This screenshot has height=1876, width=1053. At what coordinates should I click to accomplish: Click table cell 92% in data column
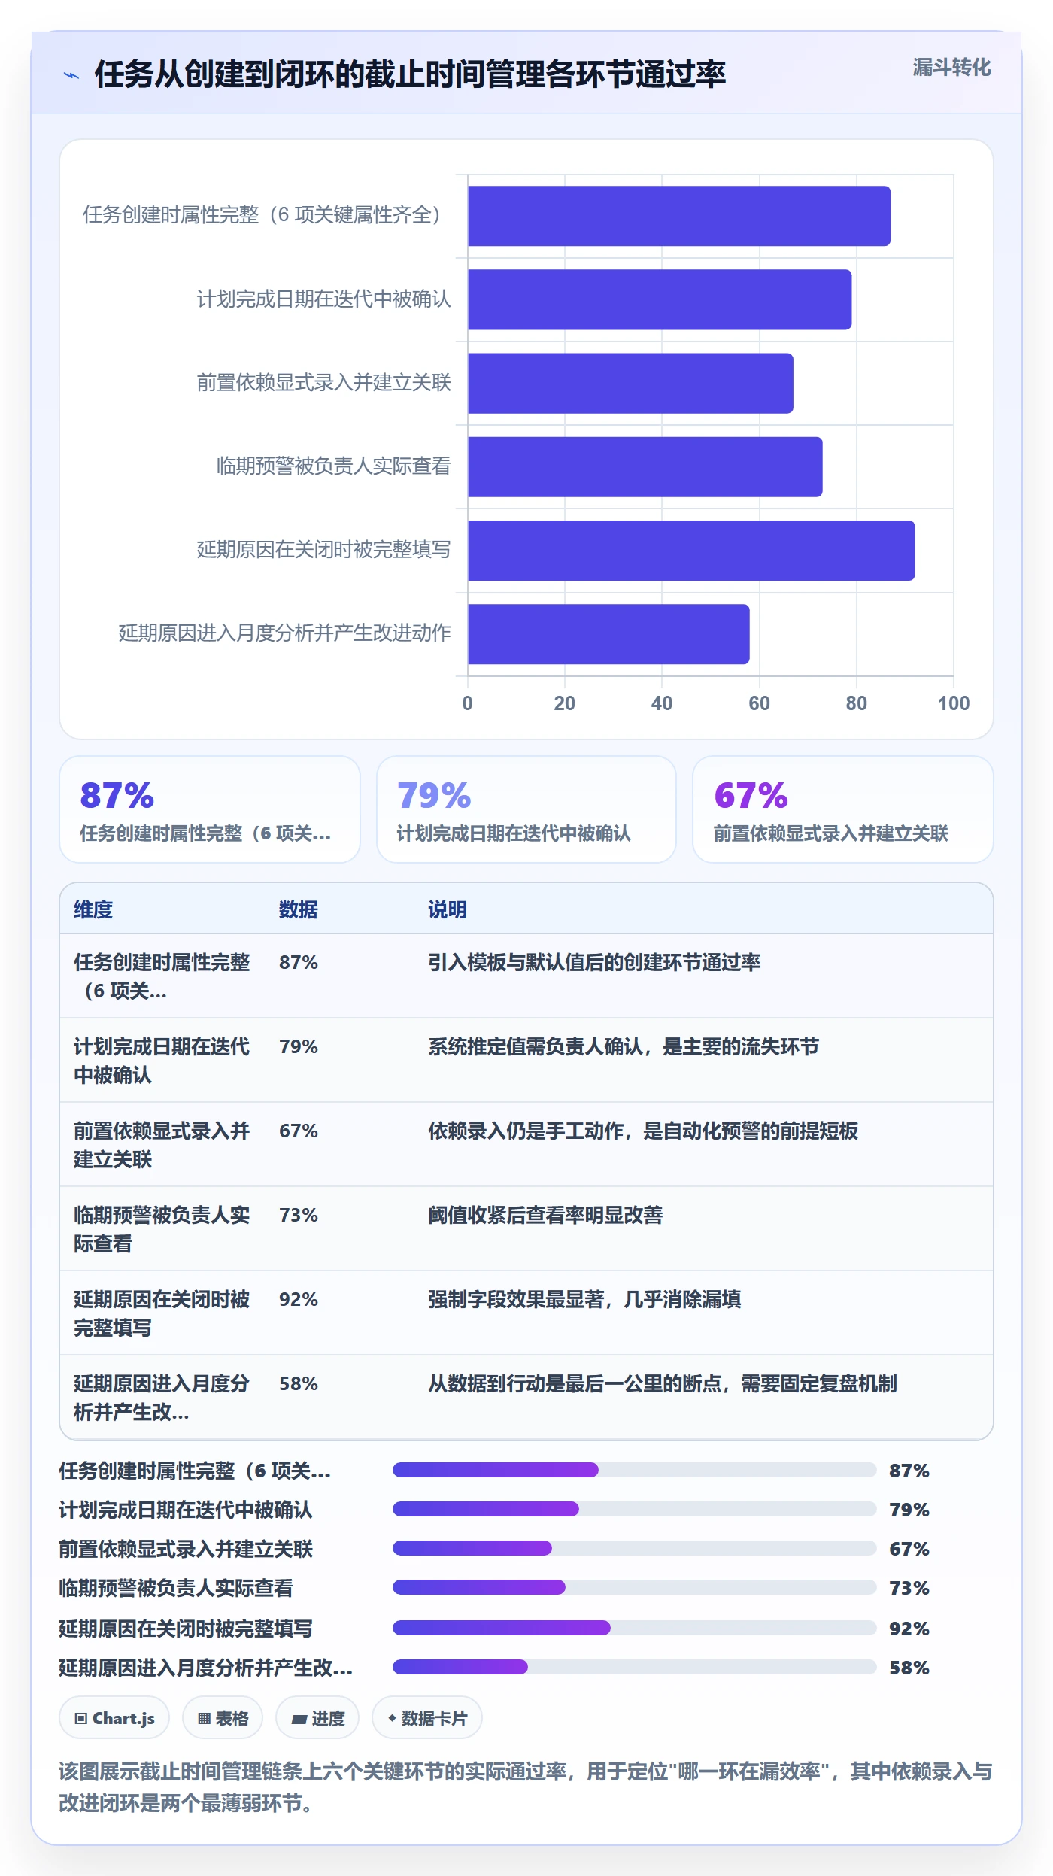tap(299, 1299)
